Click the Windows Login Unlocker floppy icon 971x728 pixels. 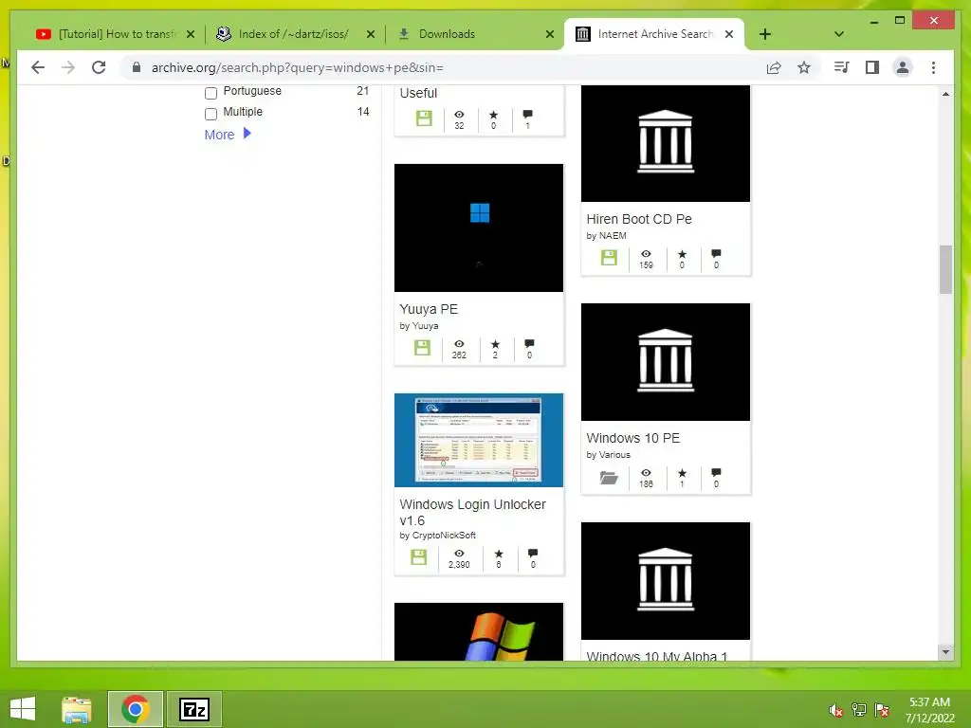(419, 557)
